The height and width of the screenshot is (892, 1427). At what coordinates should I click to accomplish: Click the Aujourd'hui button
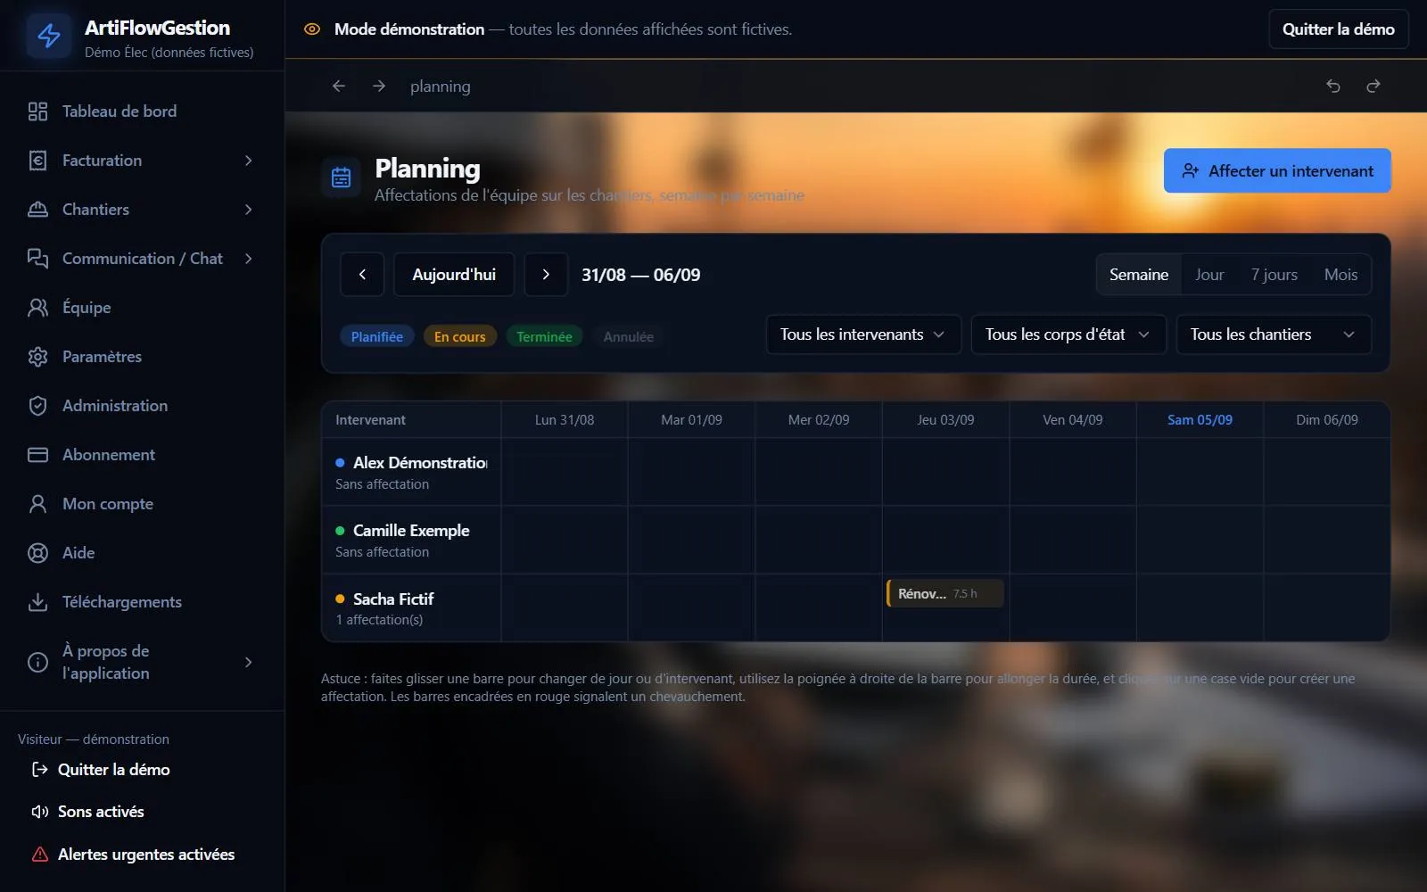[x=454, y=275]
